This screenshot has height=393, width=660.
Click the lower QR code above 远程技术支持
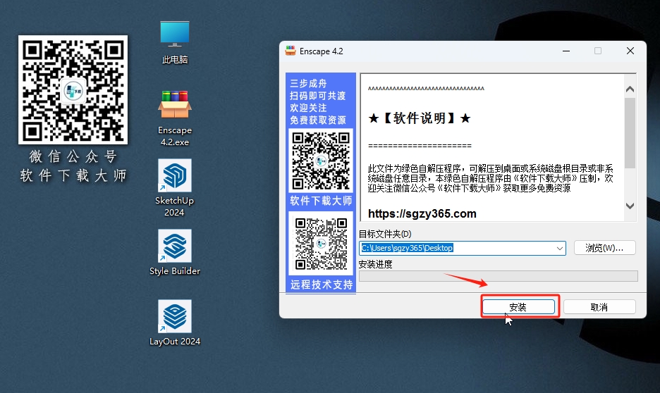(321, 244)
